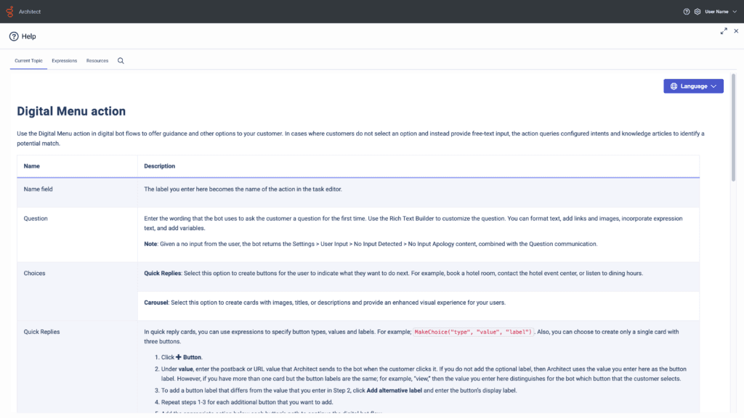Select the Name column header
This screenshot has width=744, height=418.
(32, 166)
